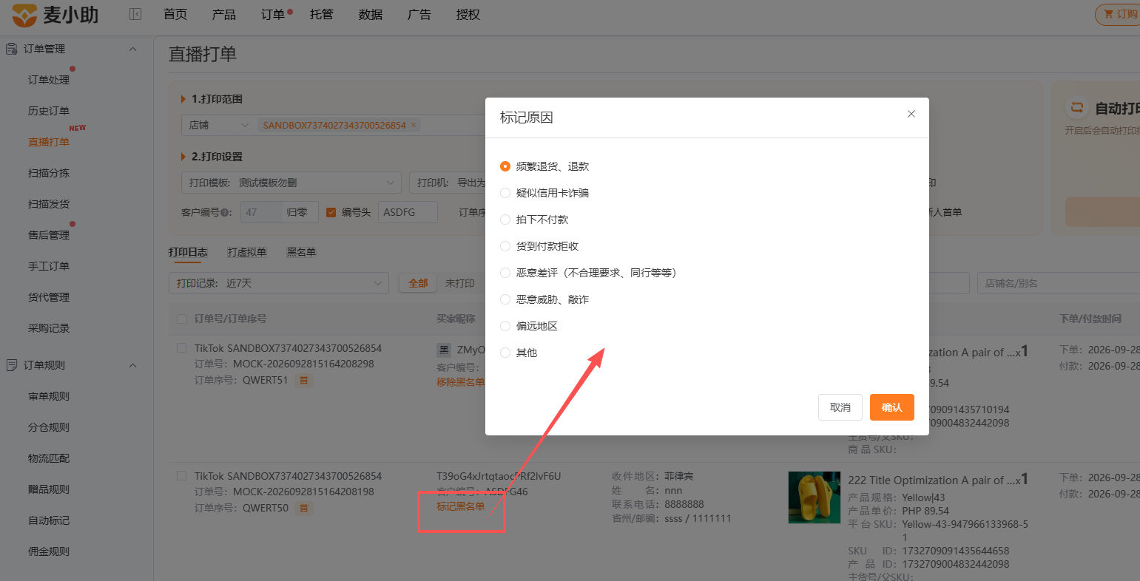The height and width of the screenshot is (581, 1140).
Task: Click the 麦小助 logo icon
Action: click(24, 14)
